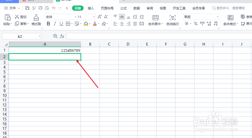Click the formula bar input field

pos(159,36)
